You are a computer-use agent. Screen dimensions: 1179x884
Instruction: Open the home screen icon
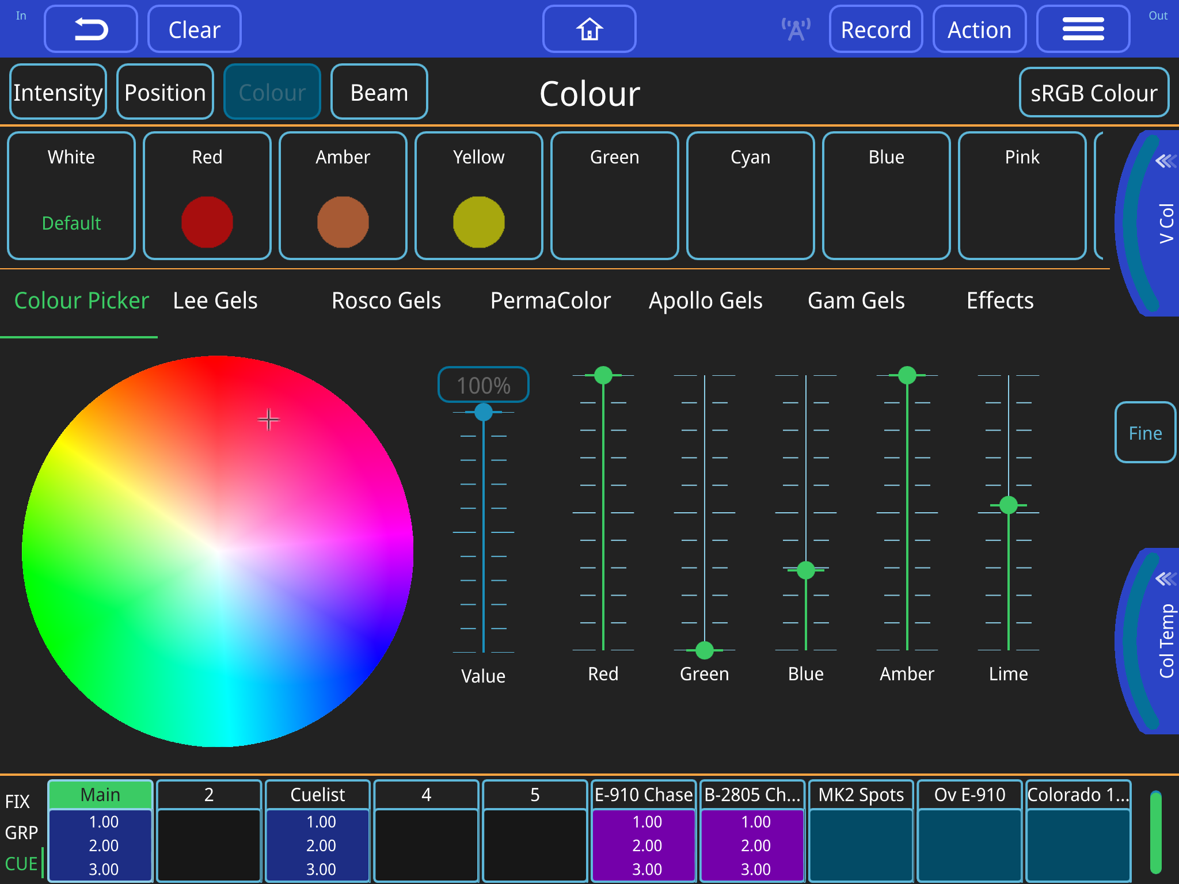coord(589,29)
